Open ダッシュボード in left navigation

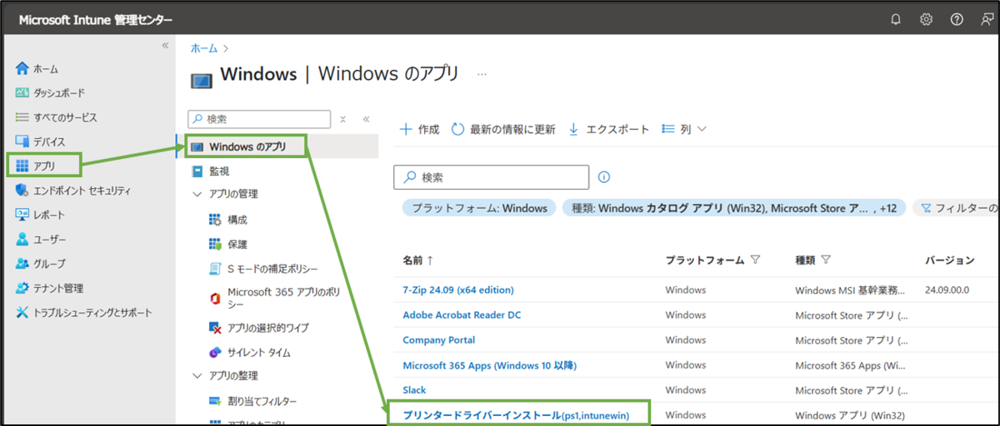[x=50, y=92]
